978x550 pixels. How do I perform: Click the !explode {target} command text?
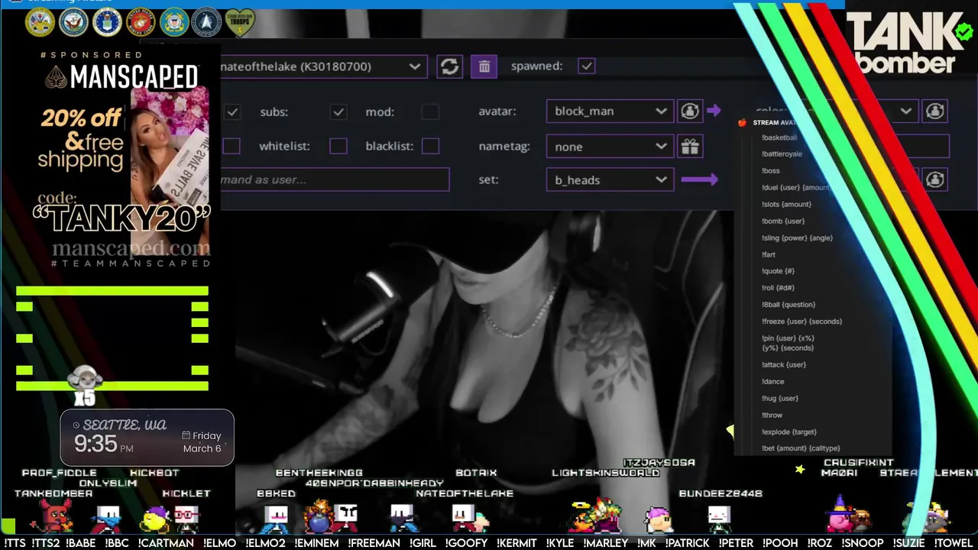click(789, 432)
